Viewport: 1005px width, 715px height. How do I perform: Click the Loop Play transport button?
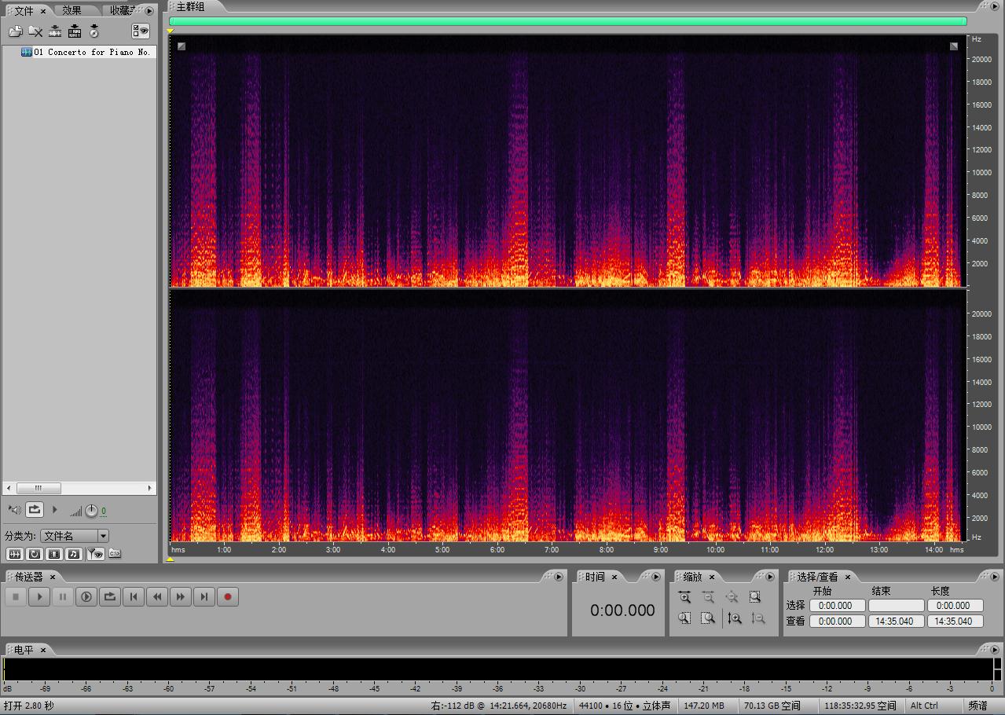[110, 597]
